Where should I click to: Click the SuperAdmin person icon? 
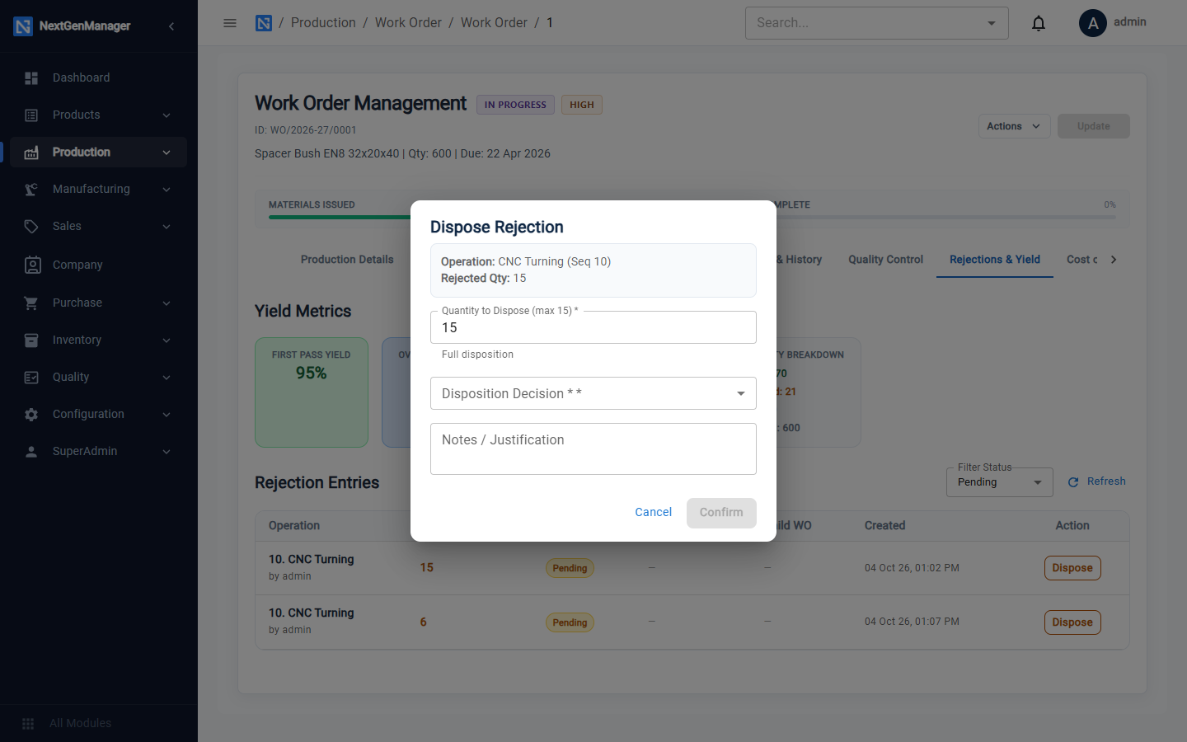[x=31, y=452]
